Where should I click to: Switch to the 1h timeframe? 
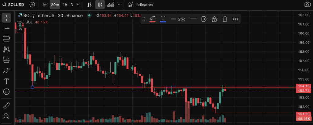[65, 5]
